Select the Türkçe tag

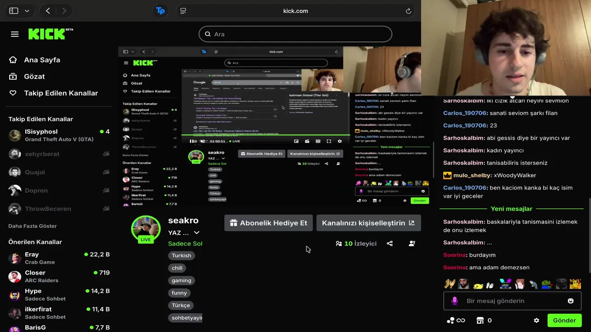point(181,305)
